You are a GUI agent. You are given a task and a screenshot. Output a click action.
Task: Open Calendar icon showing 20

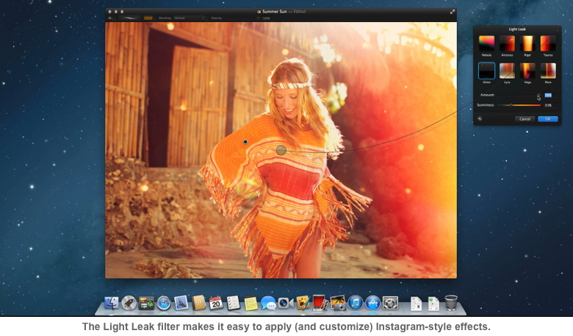pyautogui.click(x=216, y=303)
